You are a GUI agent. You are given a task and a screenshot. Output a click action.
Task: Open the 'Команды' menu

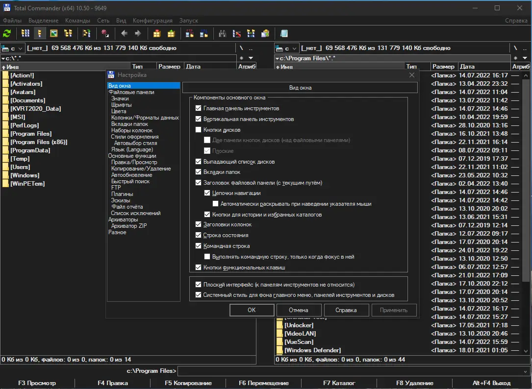pyautogui.click(x=77, y=21)
